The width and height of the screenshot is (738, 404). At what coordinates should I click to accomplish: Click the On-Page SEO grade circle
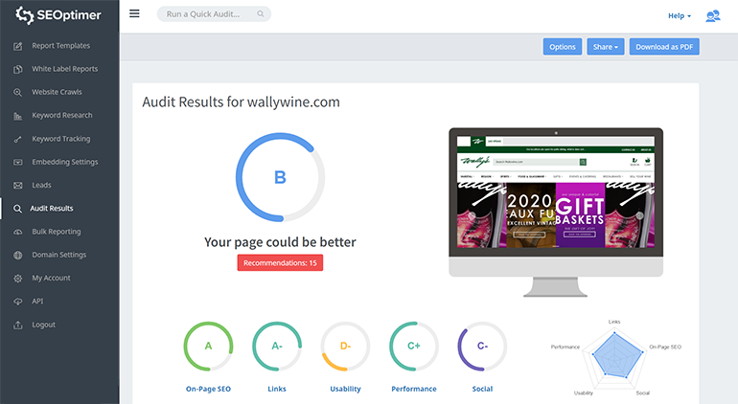click(208, 347)
